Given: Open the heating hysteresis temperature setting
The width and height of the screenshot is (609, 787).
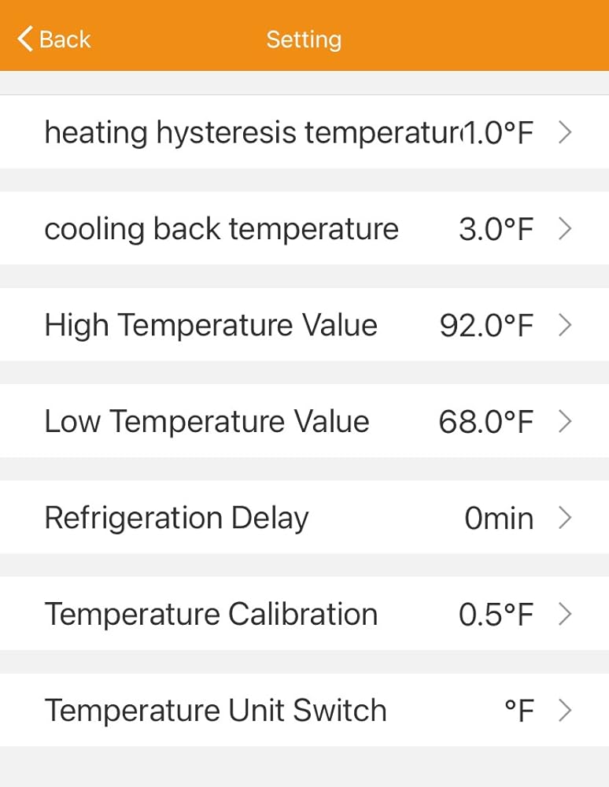Looking at the screenshot, I should pos(252,133).
